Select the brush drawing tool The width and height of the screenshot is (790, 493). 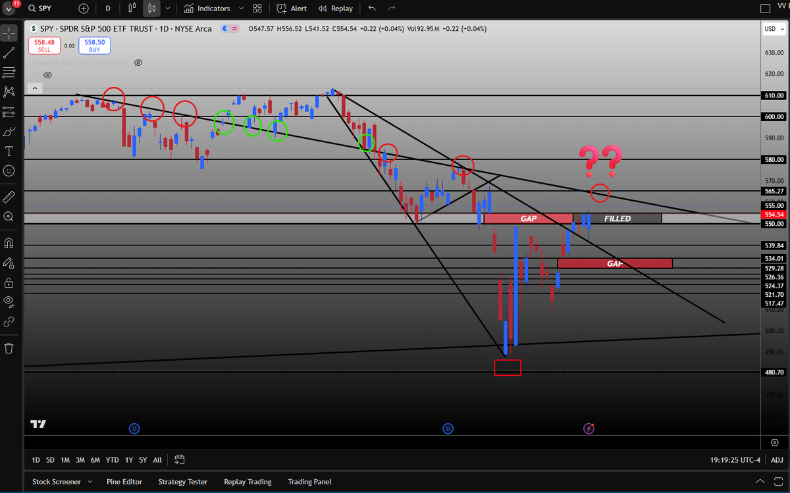point(9,131)
